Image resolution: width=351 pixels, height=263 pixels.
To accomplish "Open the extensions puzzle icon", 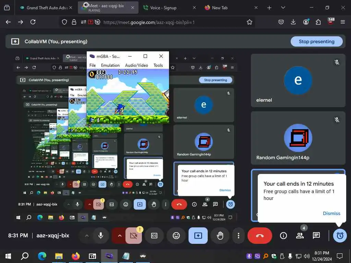I will (x=318, y=22).
